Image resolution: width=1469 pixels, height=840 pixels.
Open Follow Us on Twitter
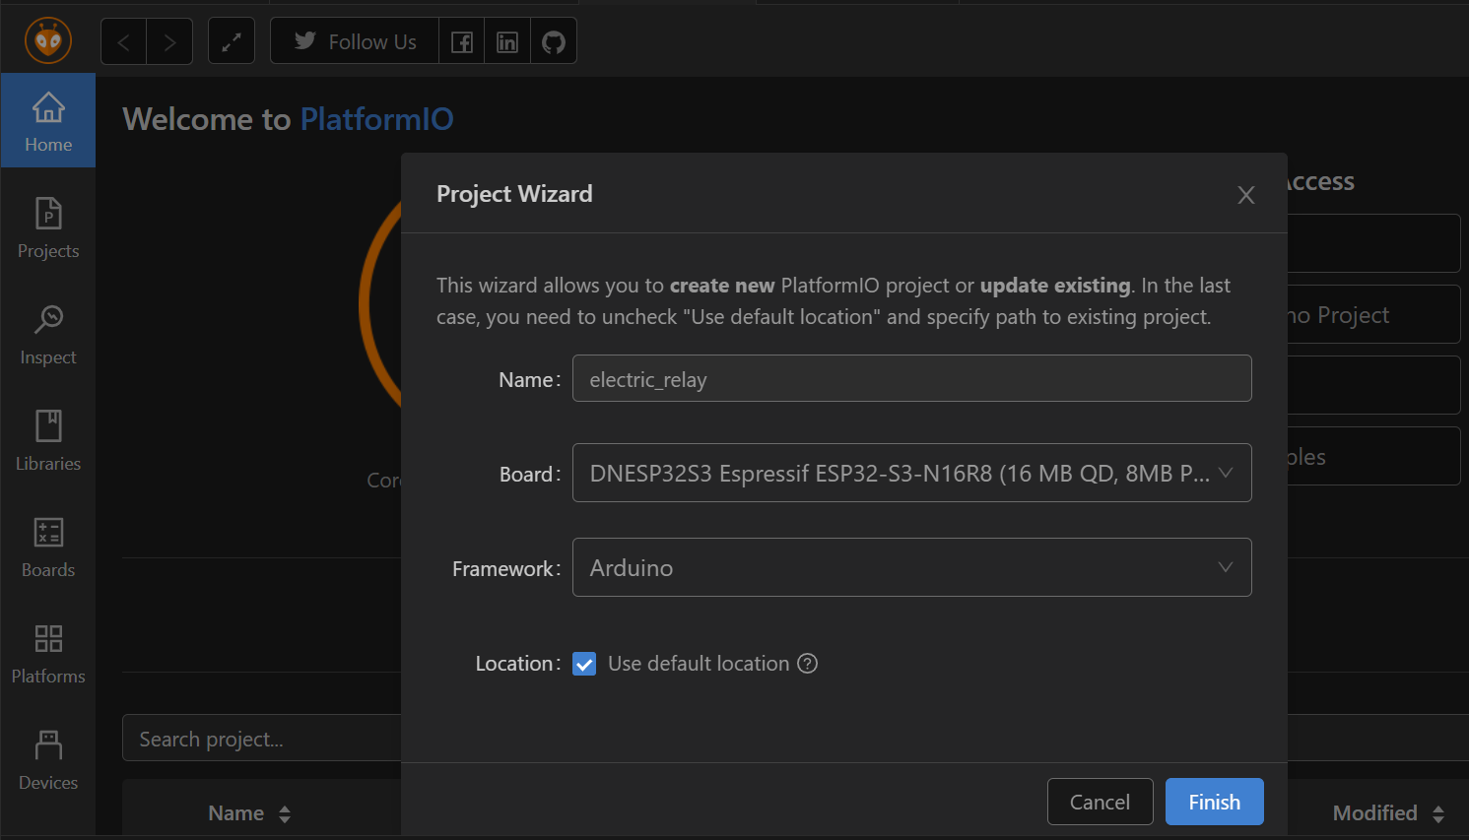tap(355, 41)
